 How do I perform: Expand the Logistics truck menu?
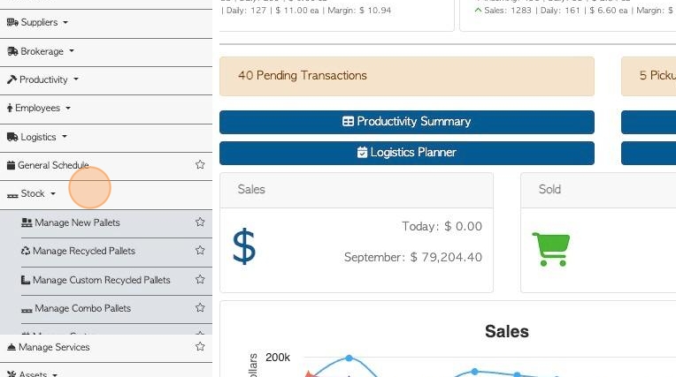coord(37,137)
